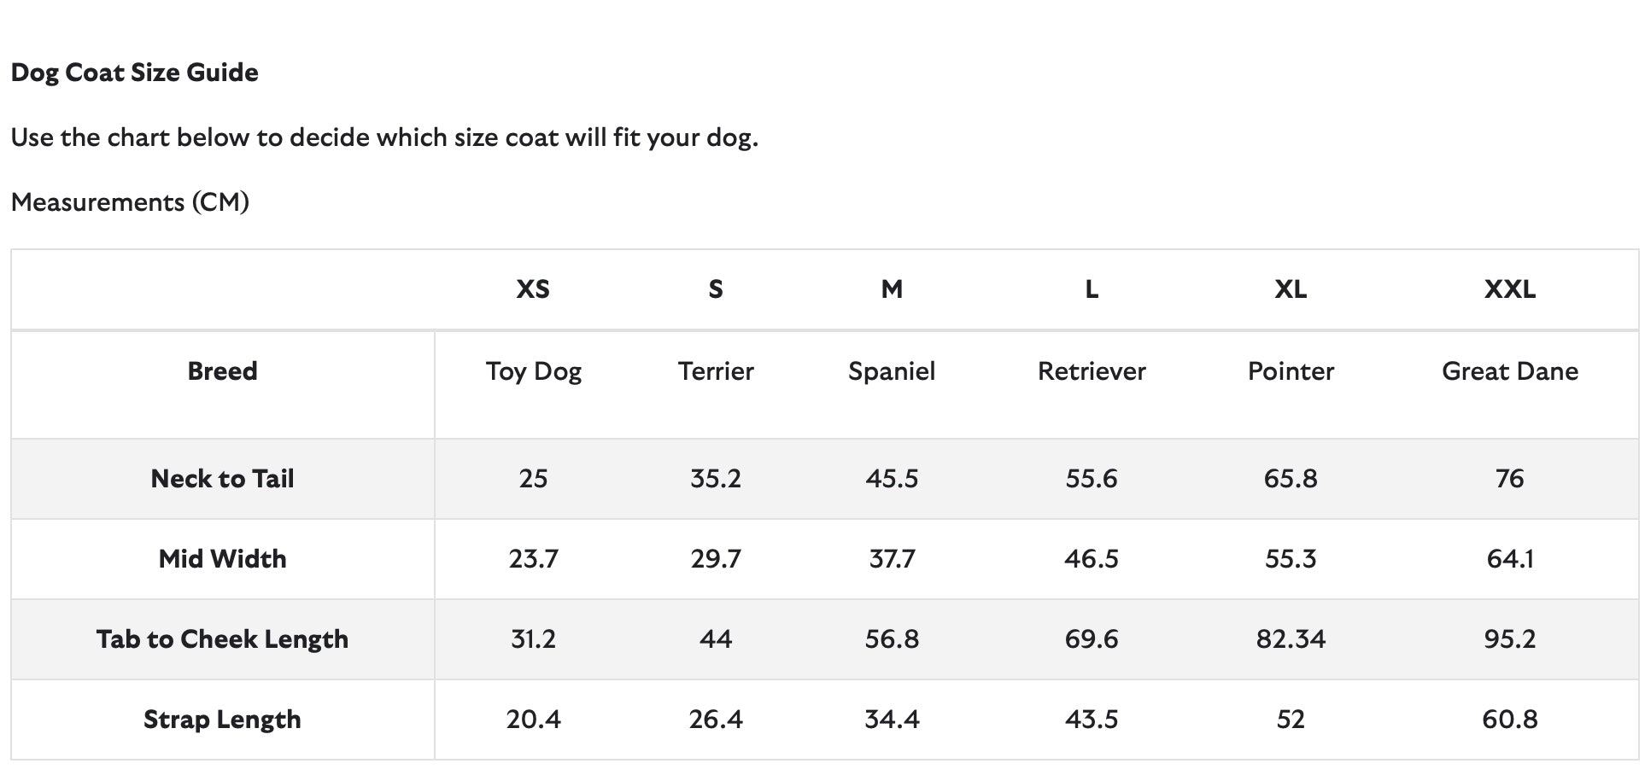Select the XXL size column header
Viewport: 1645px width, 775px height.
coord(1509,289)
